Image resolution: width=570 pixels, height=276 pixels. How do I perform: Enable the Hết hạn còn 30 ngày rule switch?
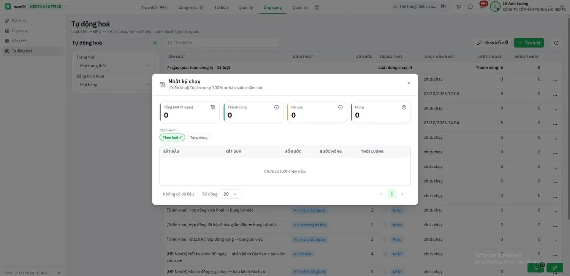coord(385,254)
